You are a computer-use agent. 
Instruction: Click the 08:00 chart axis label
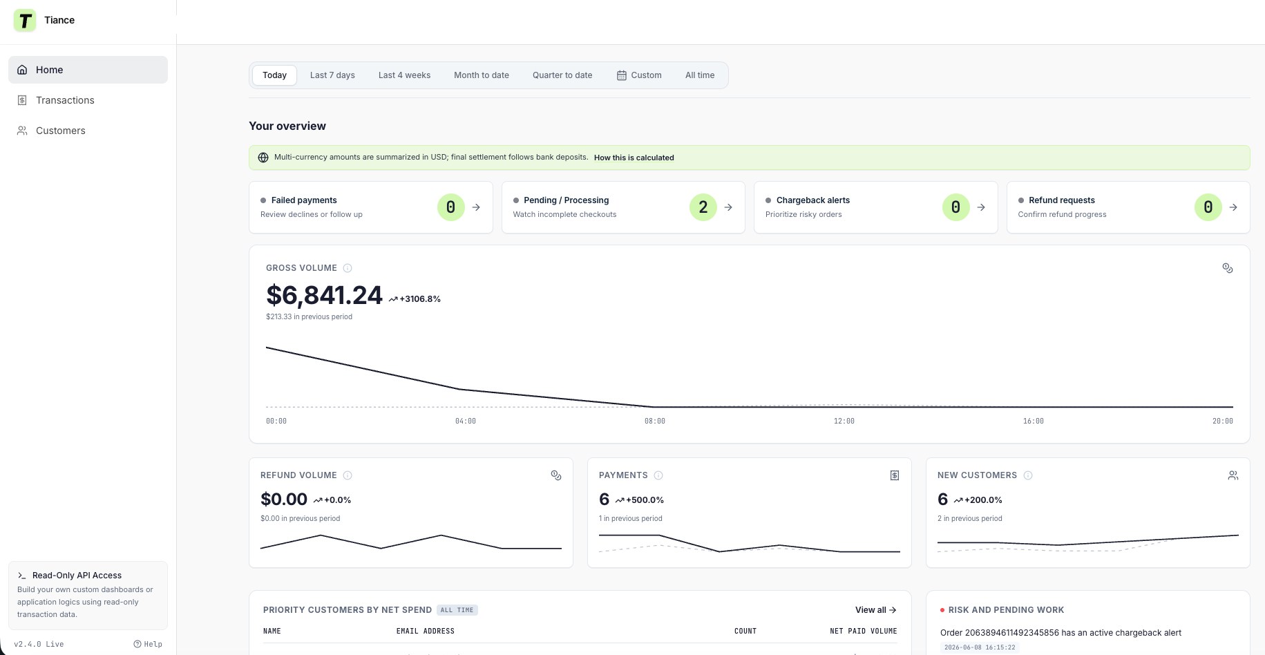point(655,421)
